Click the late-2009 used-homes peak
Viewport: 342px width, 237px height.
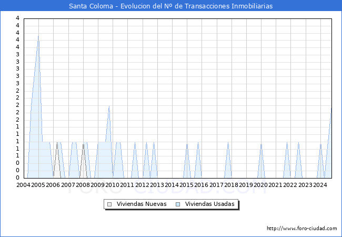click(109, 106)
